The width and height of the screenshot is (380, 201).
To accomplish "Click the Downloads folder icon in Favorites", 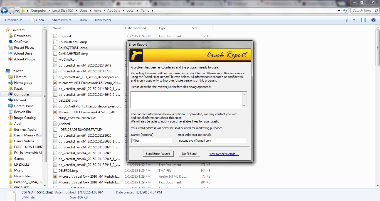I will point(11,36).
